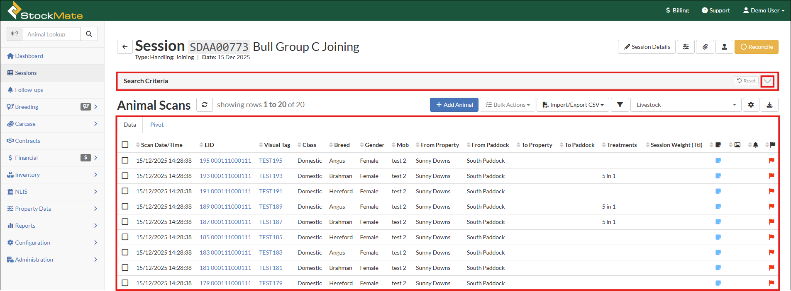Screen dimensions: 791x291
Task: Click the note icon for TEST185 row
Action: 718,237
